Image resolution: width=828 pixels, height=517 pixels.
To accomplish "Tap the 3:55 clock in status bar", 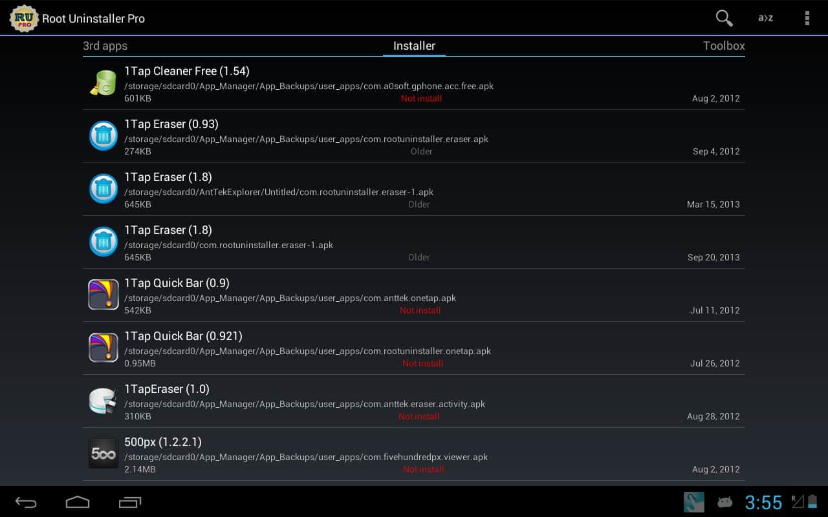I will [x=763, y=502].
